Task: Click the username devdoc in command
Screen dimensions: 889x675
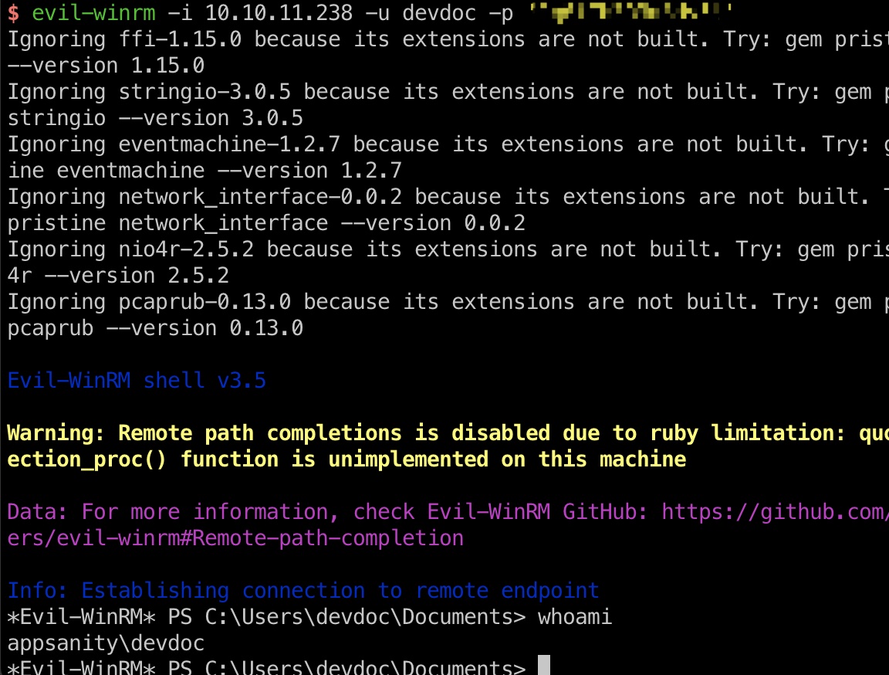Action: coord(439,12)
